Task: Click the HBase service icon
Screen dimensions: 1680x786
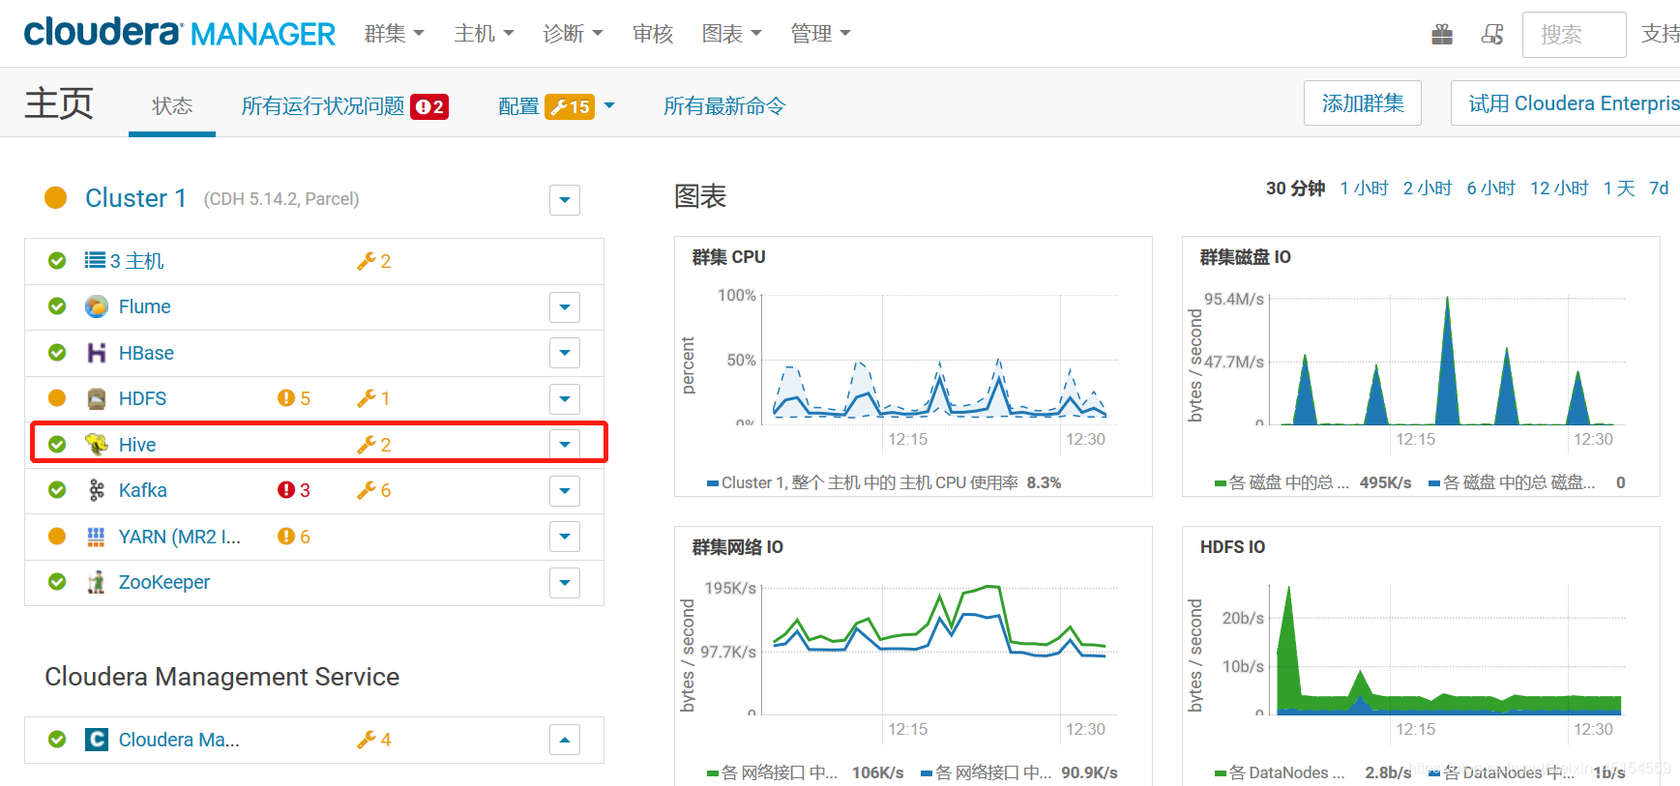Action: pos(97,353)
